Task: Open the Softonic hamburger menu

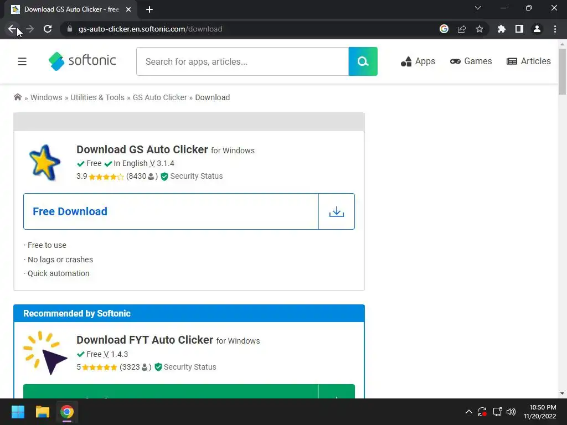Action: [x=22, y=61]
